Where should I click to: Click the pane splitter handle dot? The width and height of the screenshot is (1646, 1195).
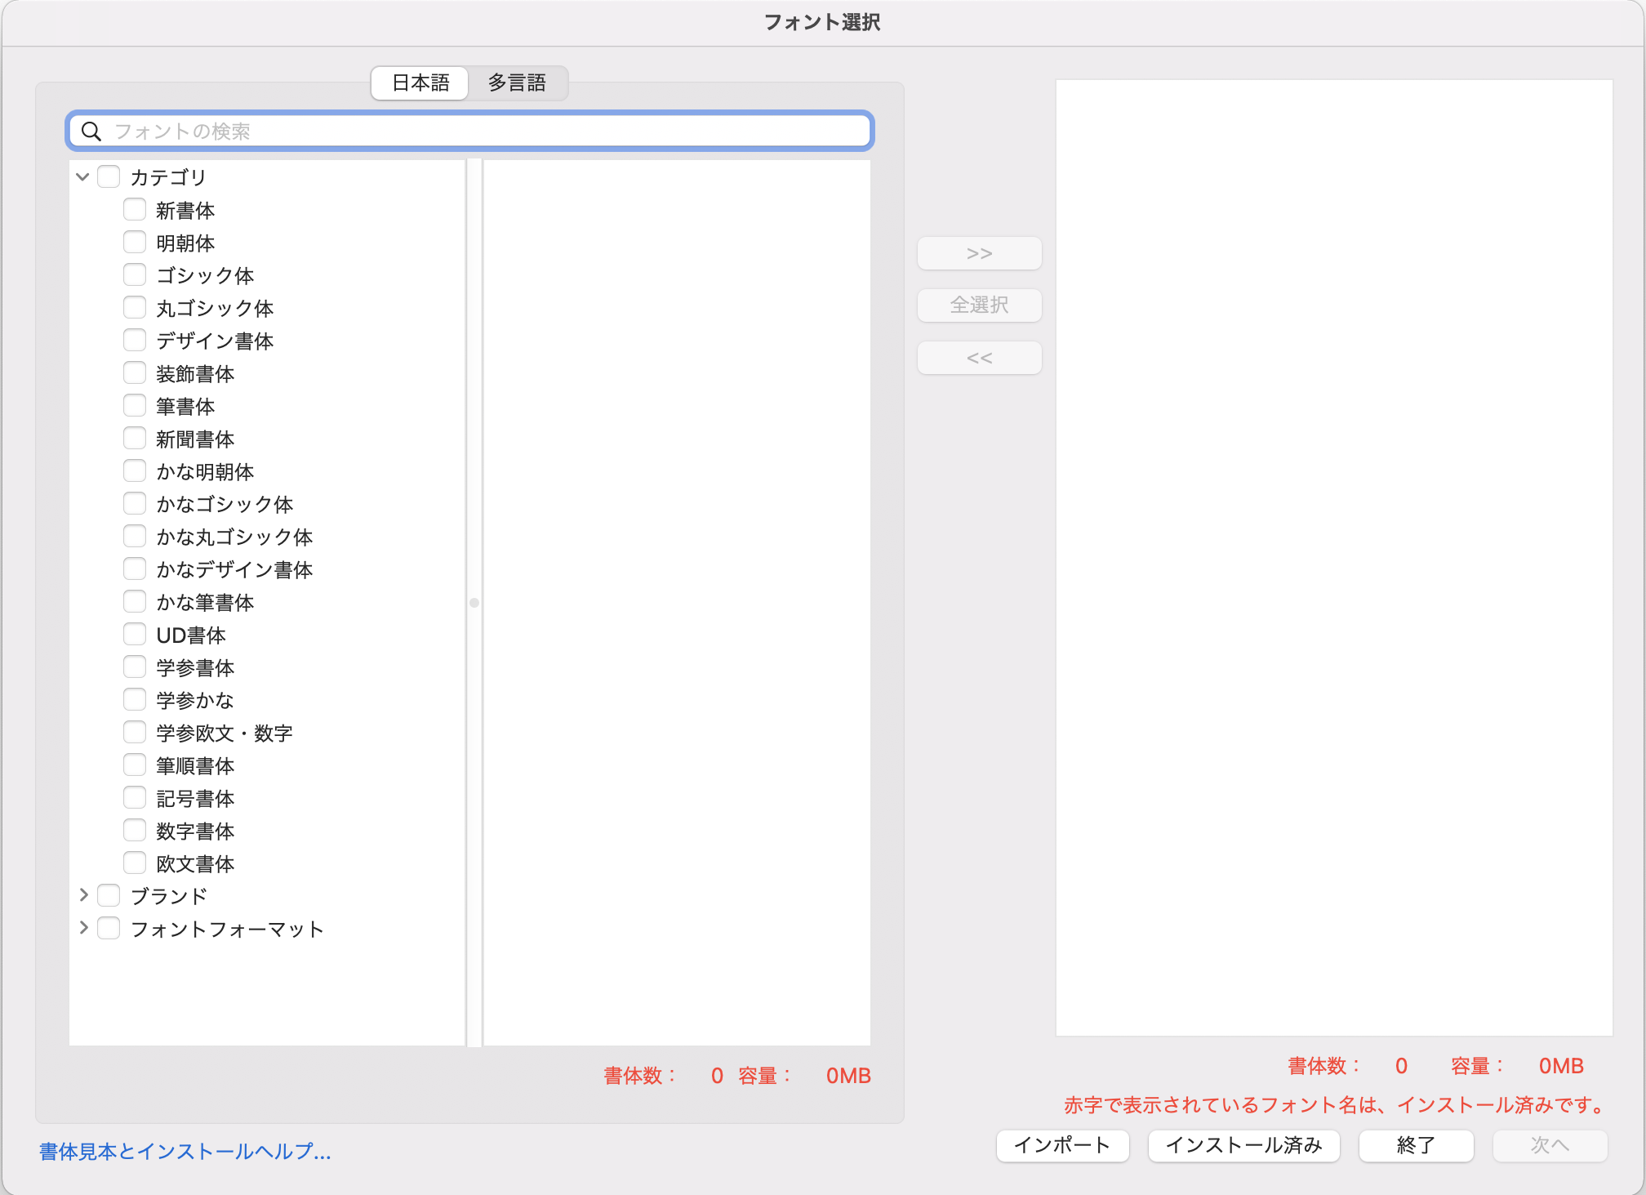[x=474, y=603]
